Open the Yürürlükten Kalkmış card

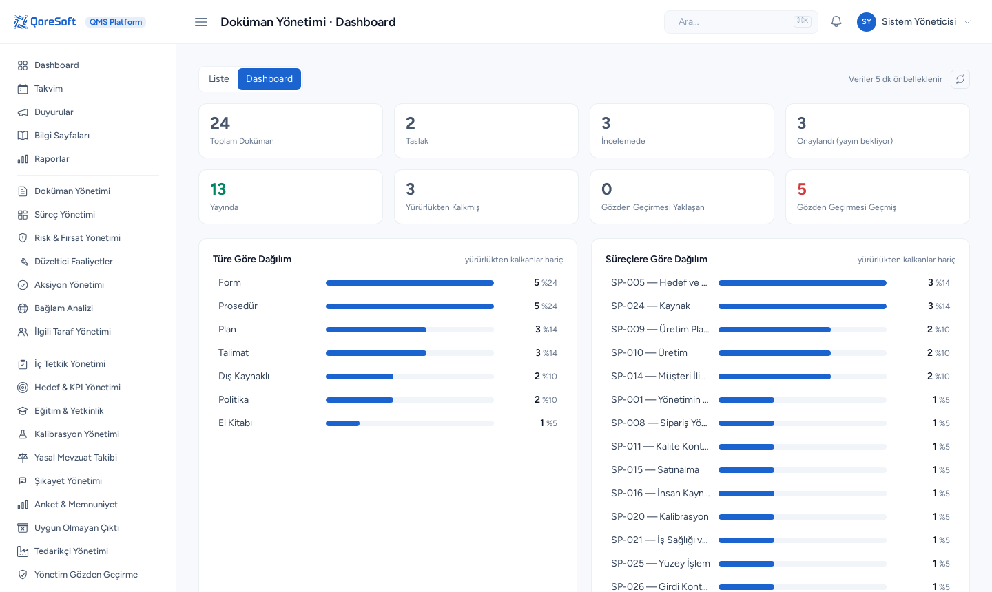click(x=486, y=197)
